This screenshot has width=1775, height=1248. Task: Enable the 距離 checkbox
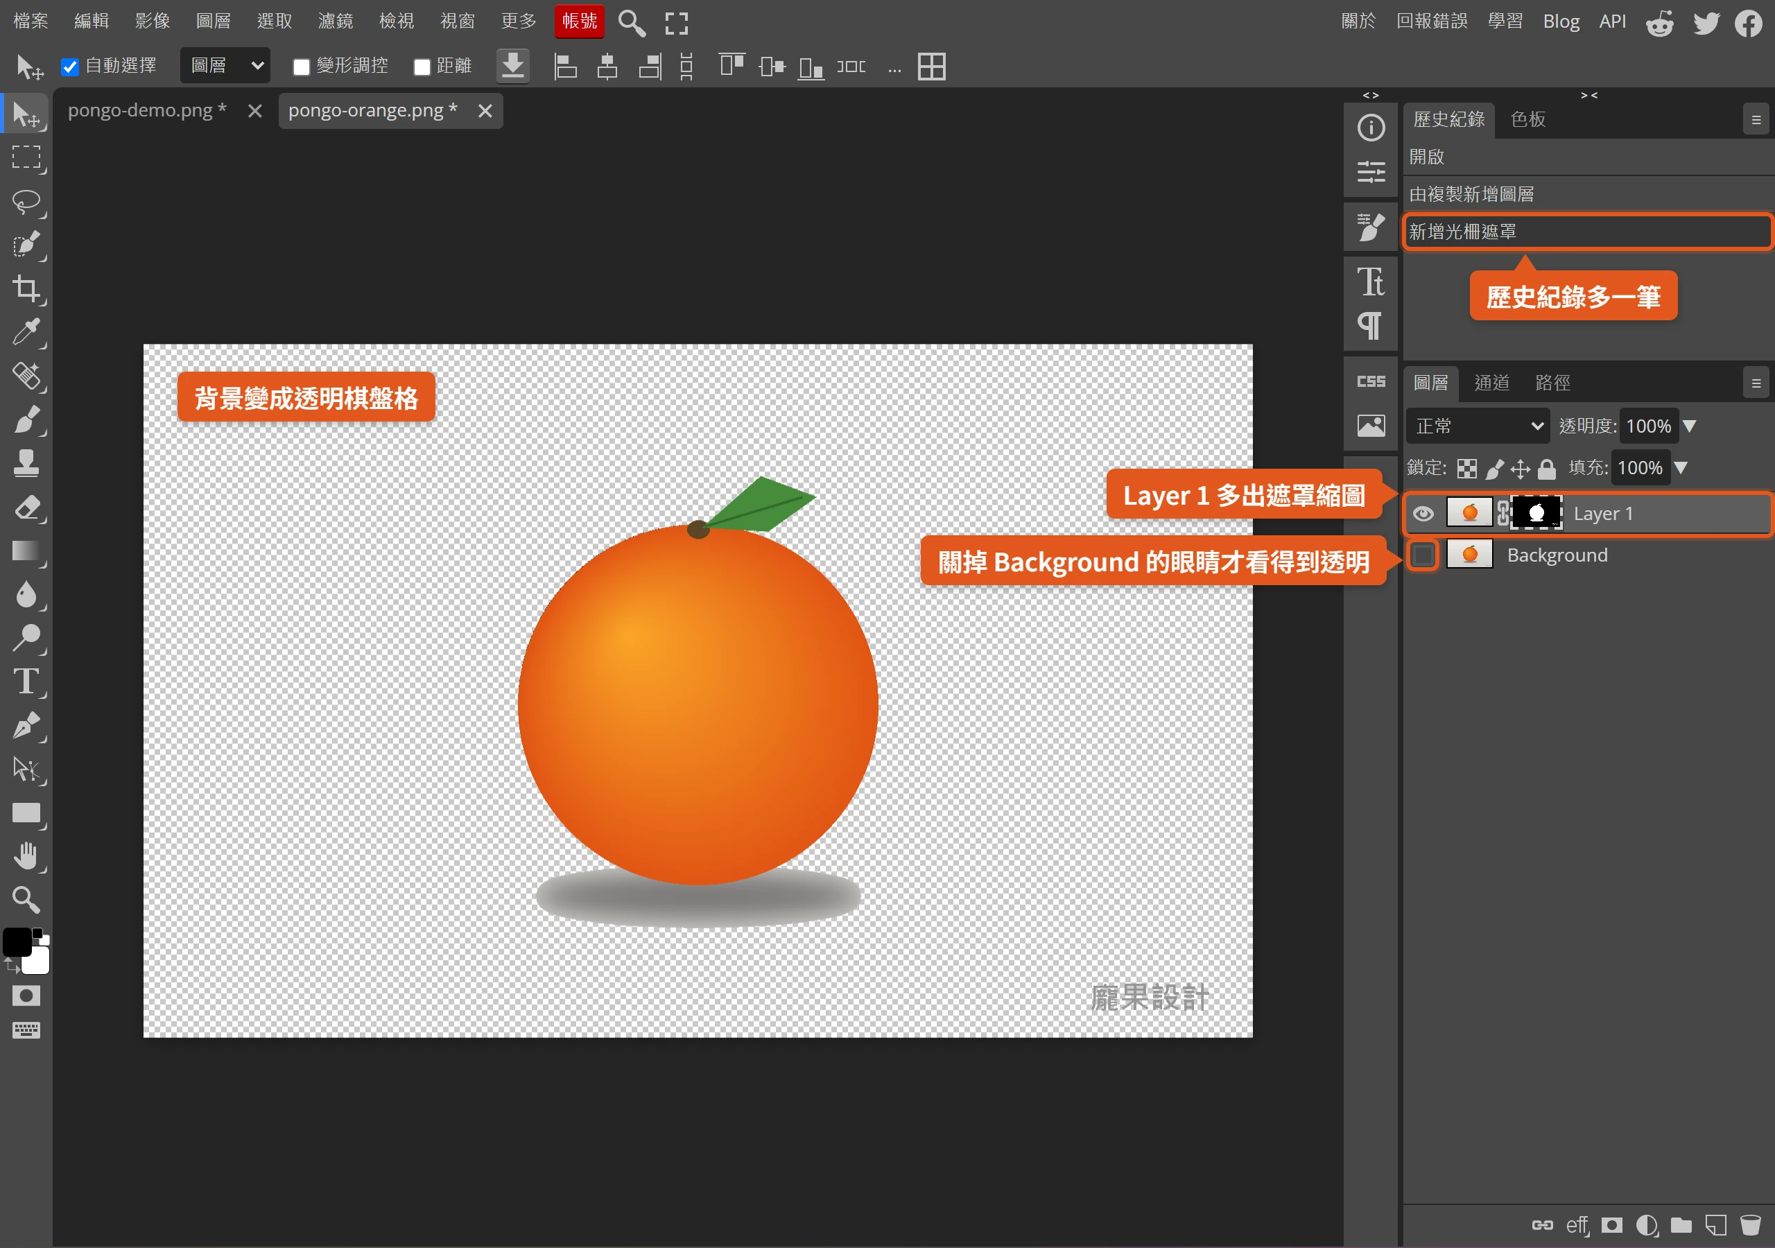pyautogui.click(x=422, y=67)
